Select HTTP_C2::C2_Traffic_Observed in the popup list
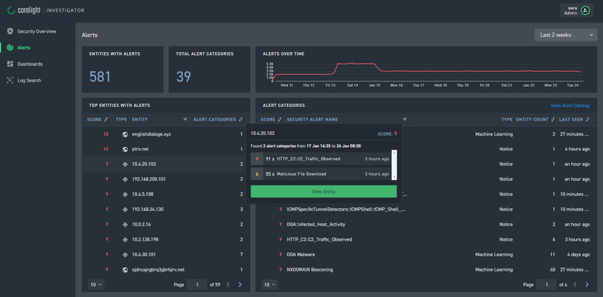 tap(320, 159)
